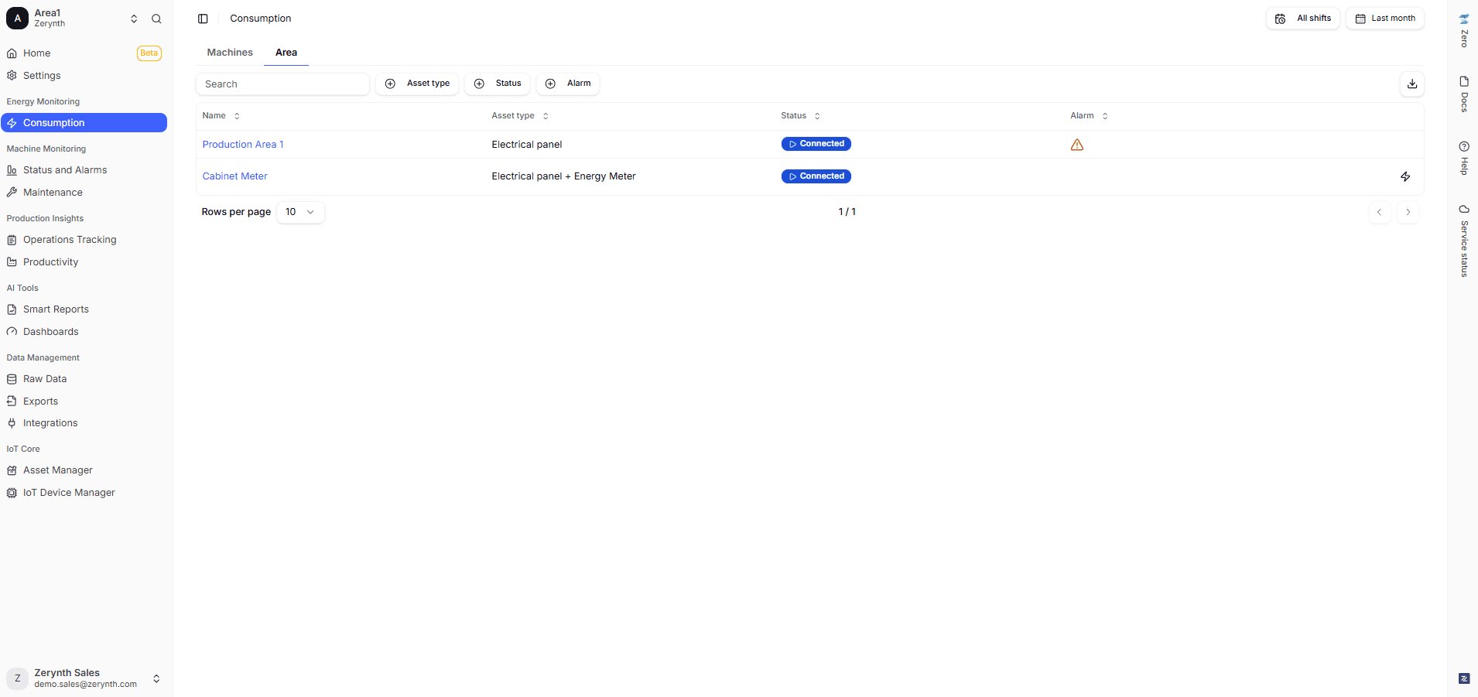Image resolution: width=1478 pixels, height=697 pixels.
Task: Open the Zero assistant icon
Action: pyautogui.click(x=1463, y=29)
